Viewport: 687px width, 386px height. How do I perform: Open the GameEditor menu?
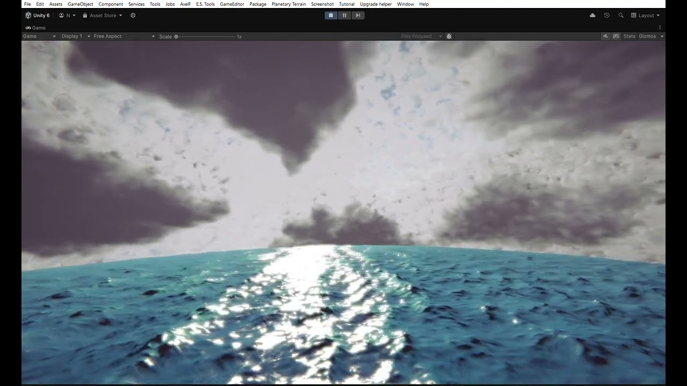[232, 4]
